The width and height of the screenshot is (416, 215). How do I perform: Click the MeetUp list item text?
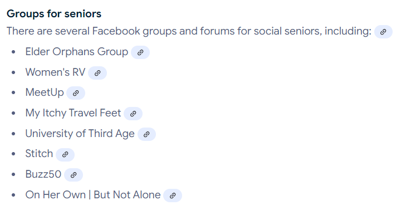(45, 92)
